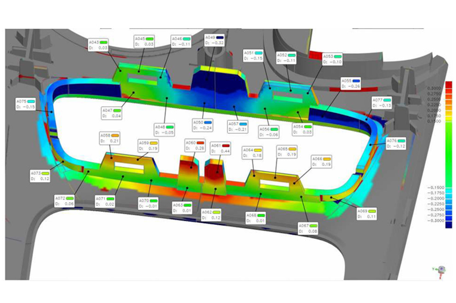This screenshot has height=303, width=456.
Task: Click the A056 annotation showing -0.06
Action: tap(270, 132)
